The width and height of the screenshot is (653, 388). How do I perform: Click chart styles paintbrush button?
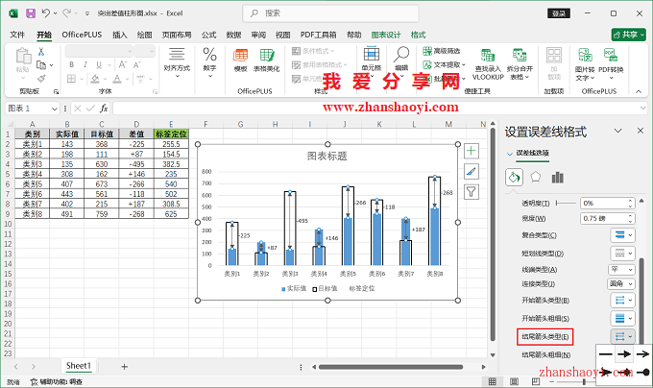[x=471, y=171]
